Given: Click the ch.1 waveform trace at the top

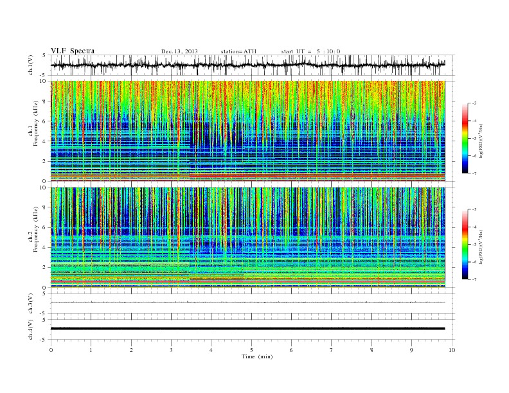Looking at the screenshot, I should [x=247, y=65].
